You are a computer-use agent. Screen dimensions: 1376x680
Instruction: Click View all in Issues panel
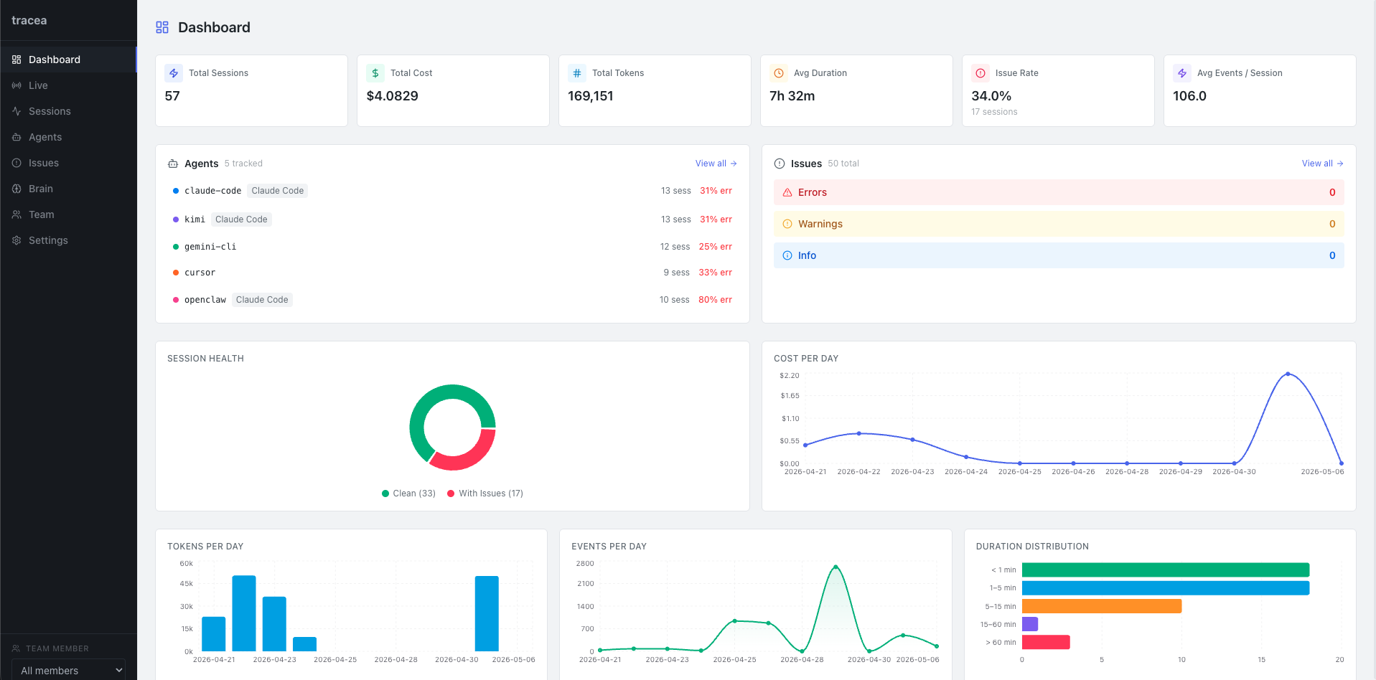pos(1322,164)
